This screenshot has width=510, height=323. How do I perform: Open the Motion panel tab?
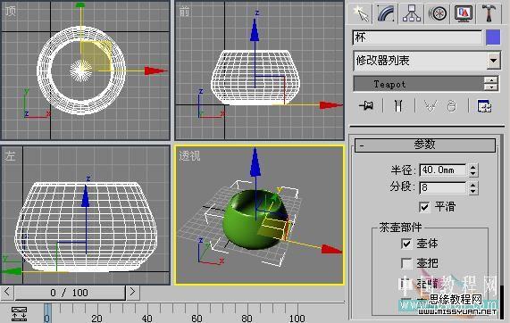[437, 13]
